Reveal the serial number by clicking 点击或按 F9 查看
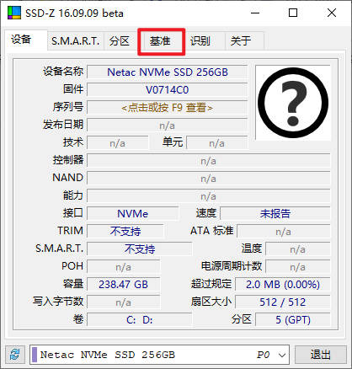 click(x=167, y=108)
